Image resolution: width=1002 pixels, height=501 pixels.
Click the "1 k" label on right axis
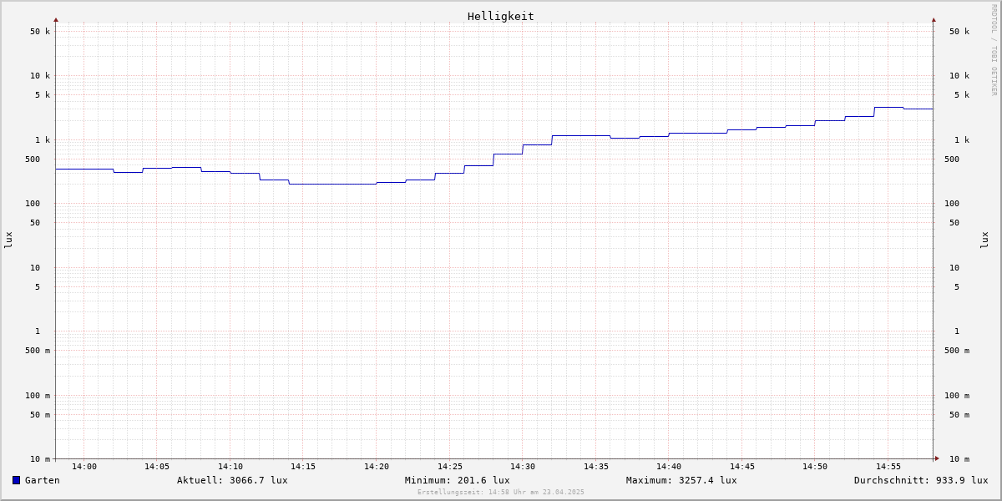962,140
